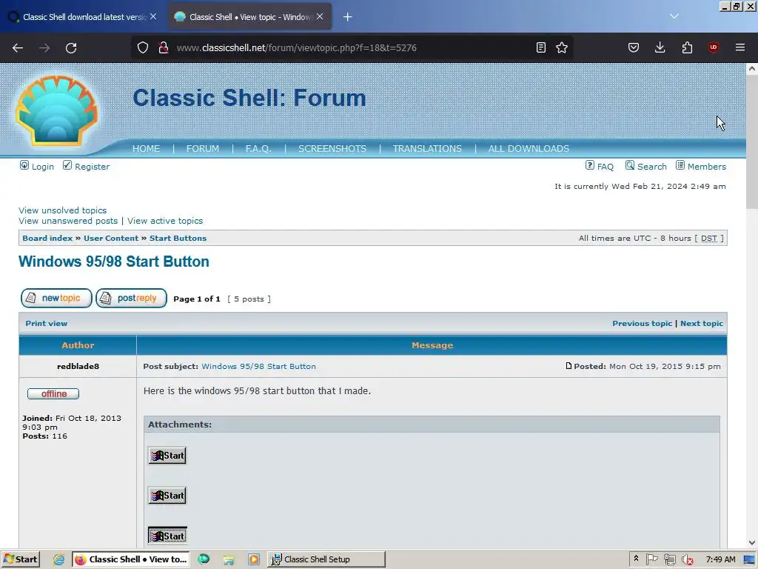Click the network tray icon
This screenshot has height=569, width=758.
point(669,560)
